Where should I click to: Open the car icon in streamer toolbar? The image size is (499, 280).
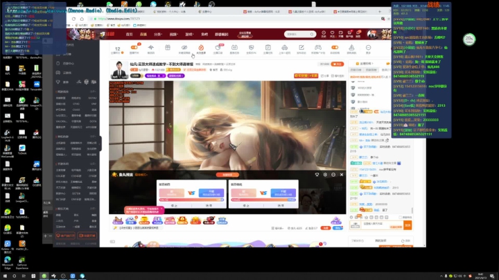click(x=285, y=48)
